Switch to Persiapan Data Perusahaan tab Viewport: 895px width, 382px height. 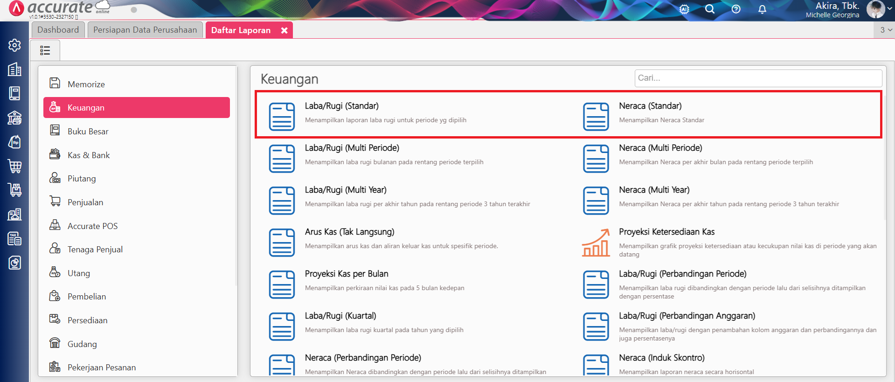(145, 30)
